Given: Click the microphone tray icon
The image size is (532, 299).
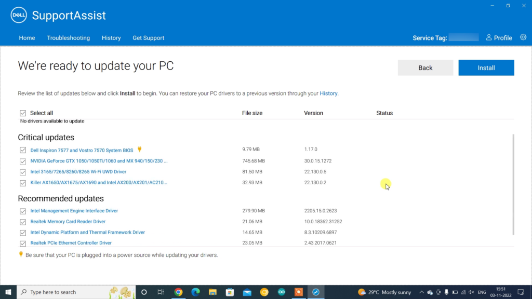Looking at the screenshot, I should tap(446, 292).
